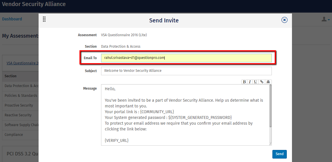332x162 pixels.
Task: Go to the Dashboard tab
Action: click(x=12, y=19)
